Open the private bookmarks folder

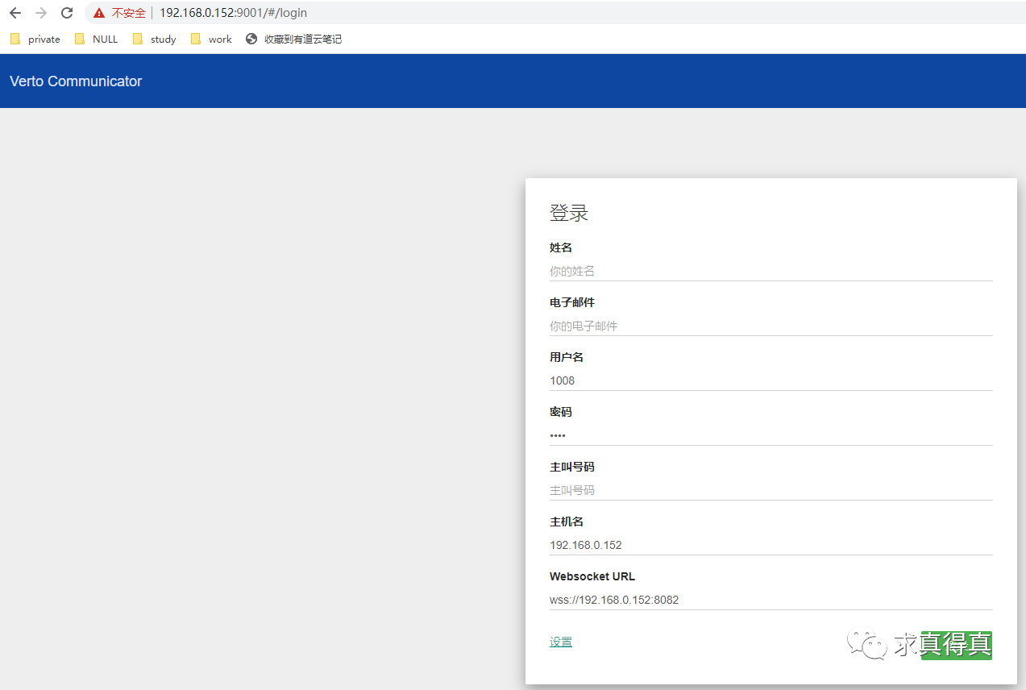tap(35, 39)
